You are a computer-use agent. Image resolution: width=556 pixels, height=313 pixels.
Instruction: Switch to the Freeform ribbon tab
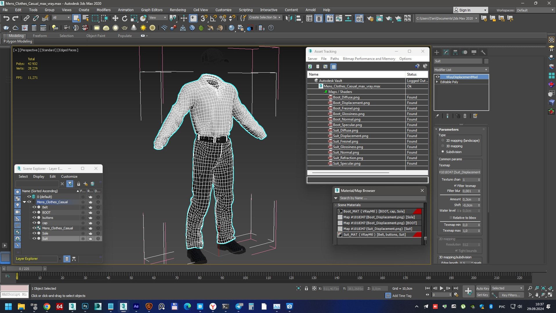click(x=40, y=36)
